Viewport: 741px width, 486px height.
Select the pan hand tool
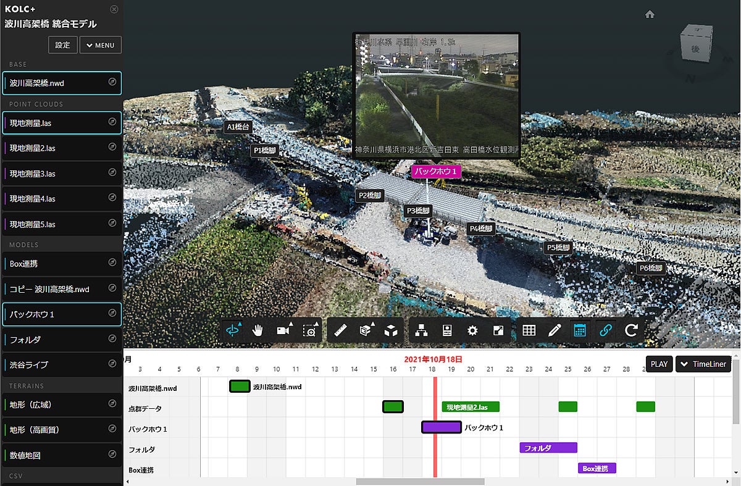(x=258, y=330)
